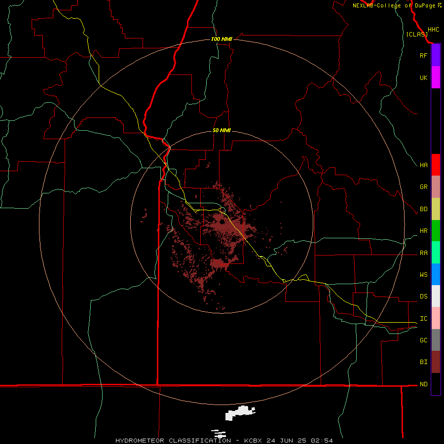The width and height of the screenshot is (444, 444).
Task: Click the 'BI' legend label
Action: (423, 362)
